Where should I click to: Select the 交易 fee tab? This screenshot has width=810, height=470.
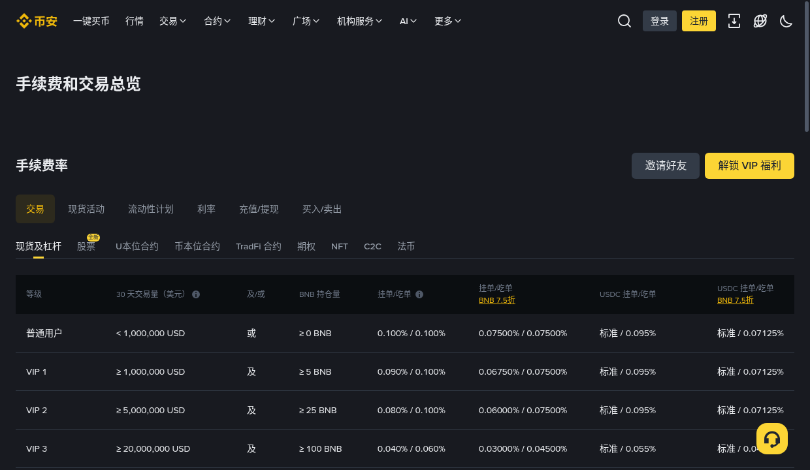pos(35,209)
